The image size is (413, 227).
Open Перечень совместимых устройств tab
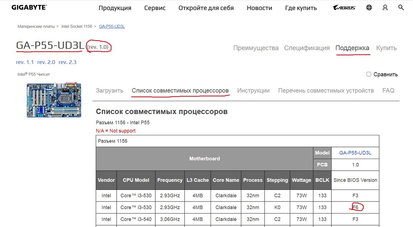click(x=326, y=91)
